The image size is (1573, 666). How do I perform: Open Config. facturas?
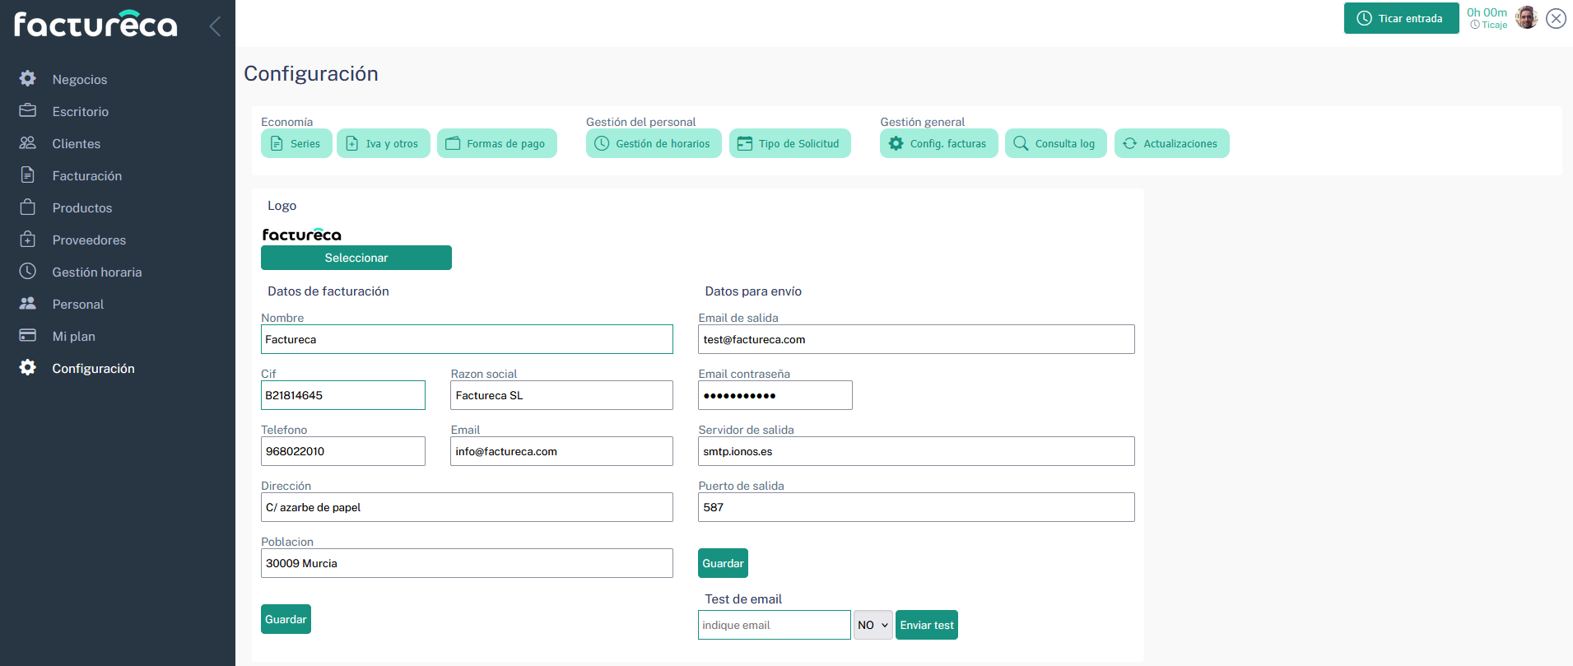938,143
